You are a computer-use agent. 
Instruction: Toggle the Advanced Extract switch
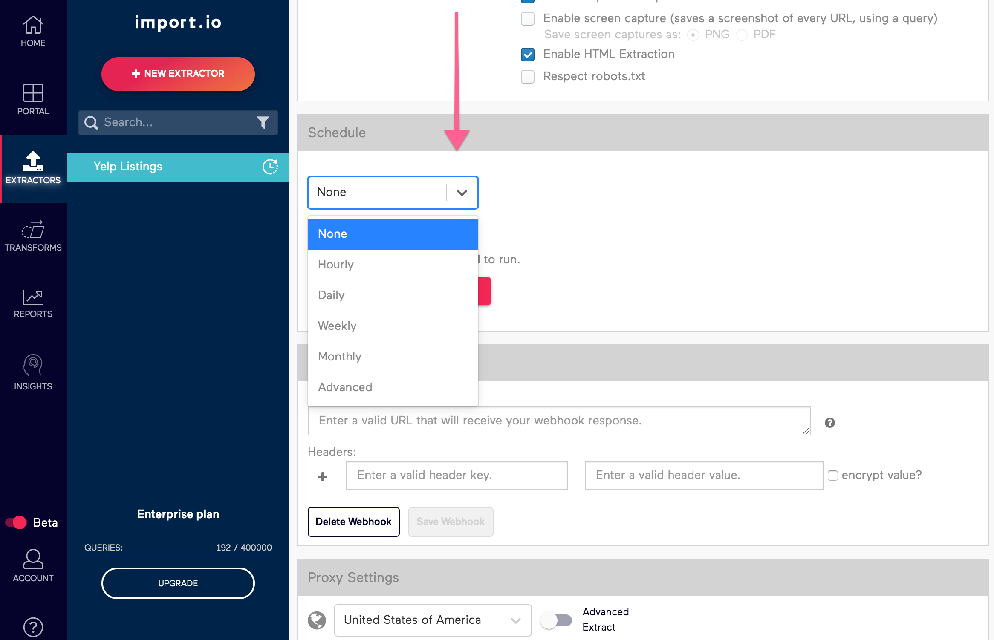click(556, 620)
